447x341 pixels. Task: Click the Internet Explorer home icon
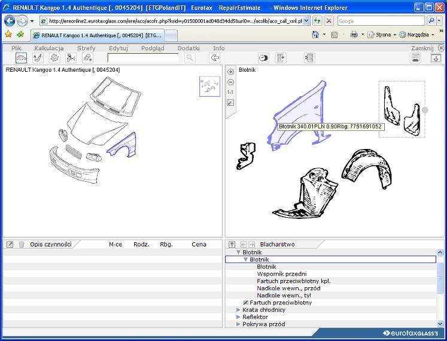315,35
